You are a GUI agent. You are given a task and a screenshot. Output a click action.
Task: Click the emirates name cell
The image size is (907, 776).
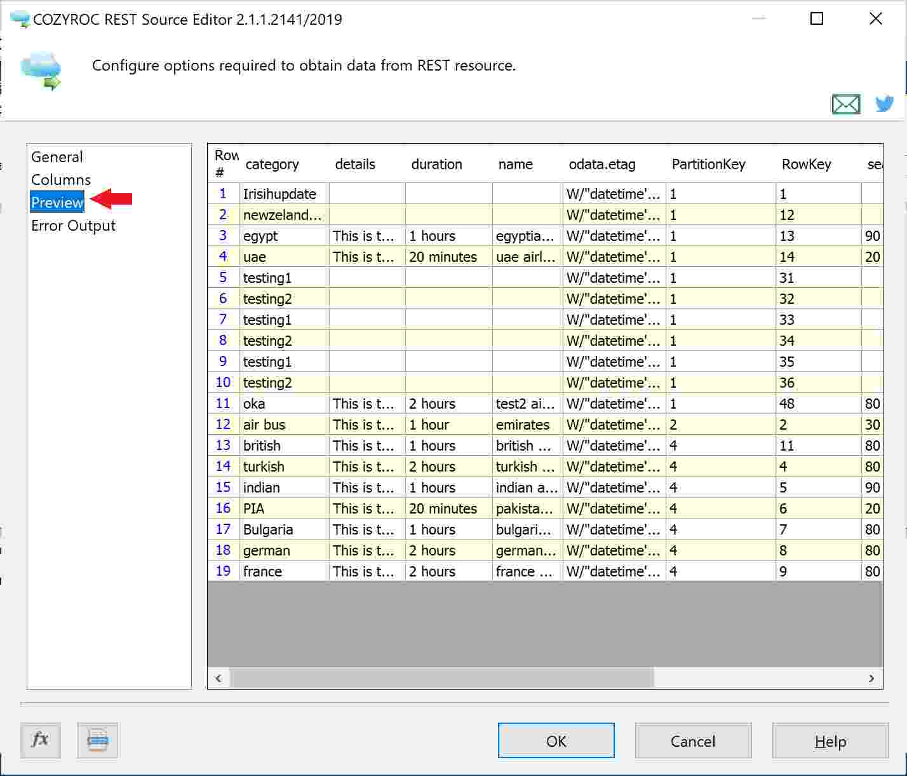pyautogui.click(x=528, y=425)
